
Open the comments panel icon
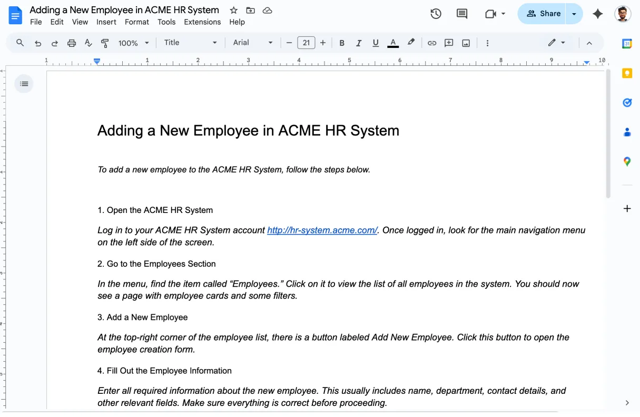pyautogui.click(x=462, y=14)
